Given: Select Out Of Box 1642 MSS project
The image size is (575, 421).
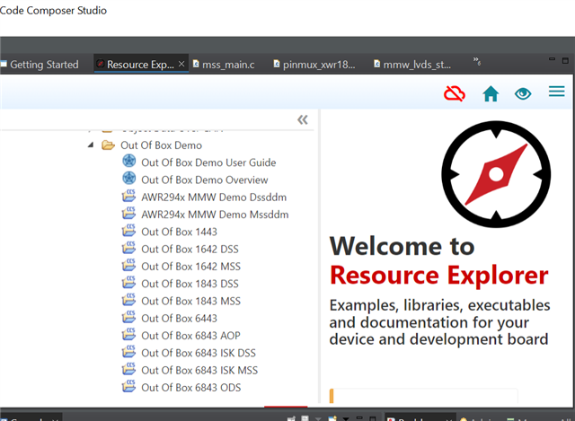Looking at the screenshot, I should [191, 267].
